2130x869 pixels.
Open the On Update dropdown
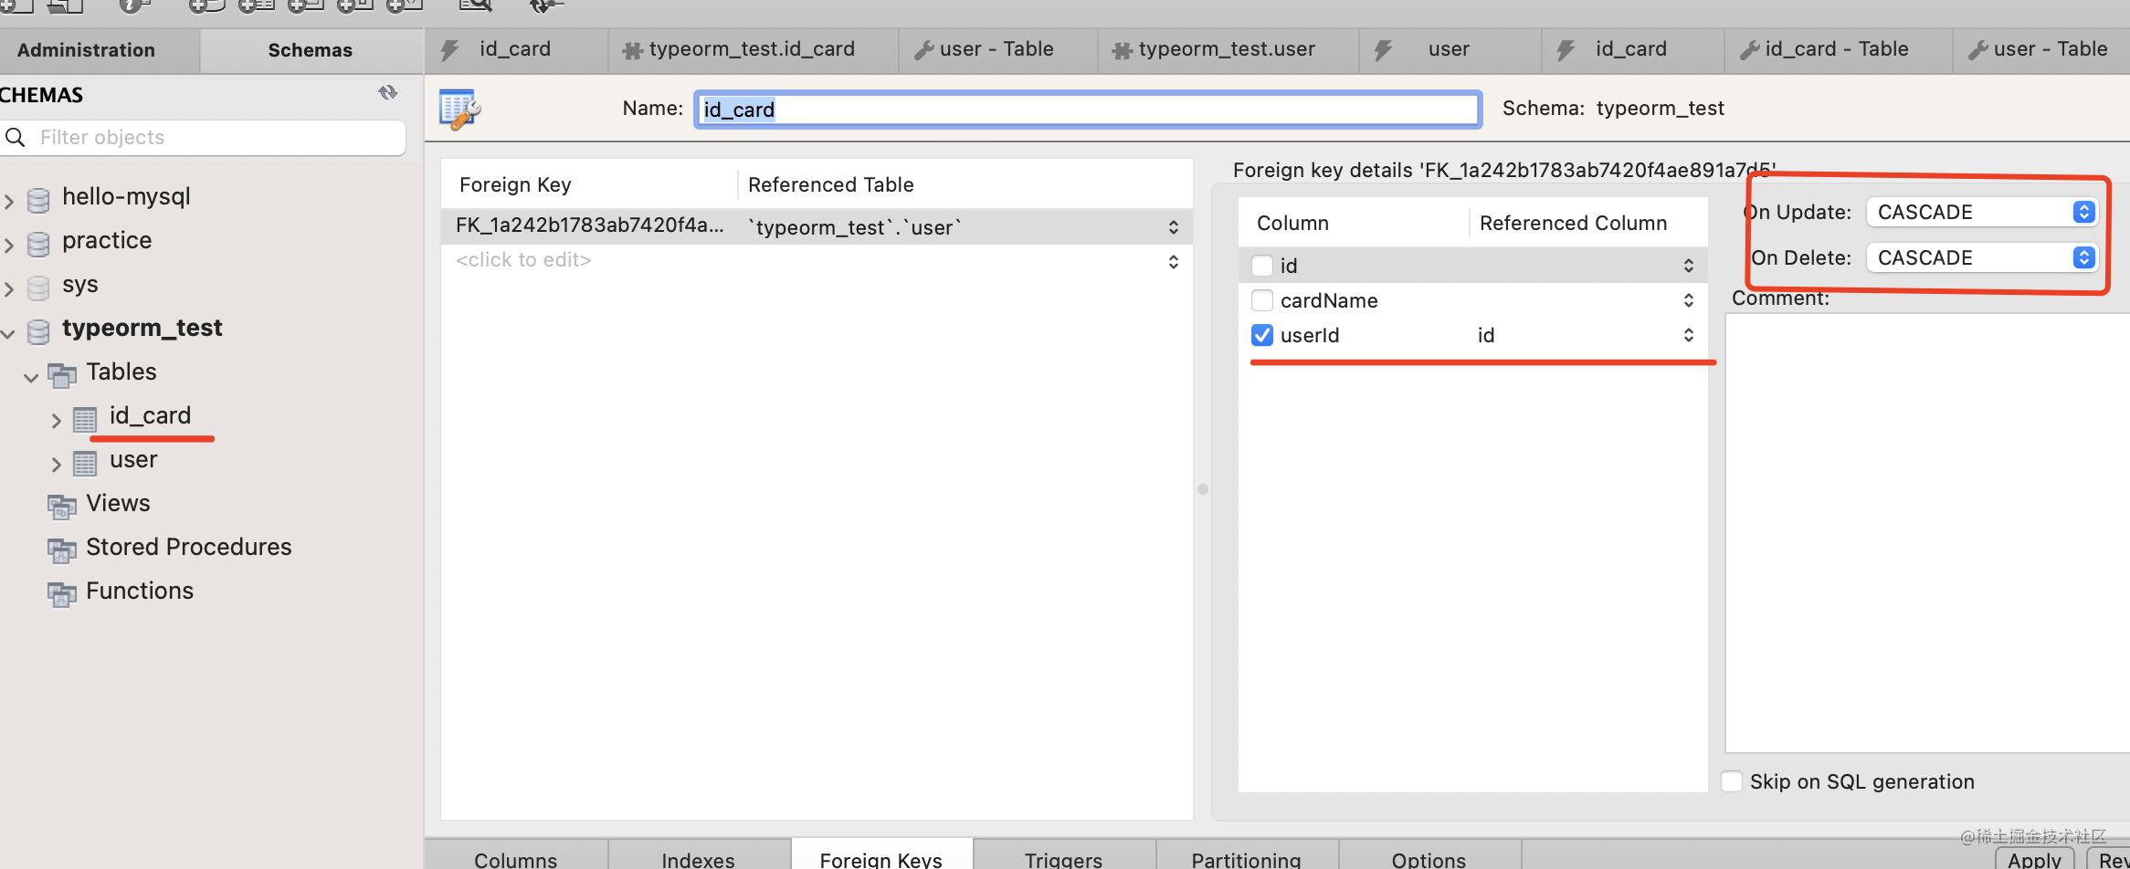[1981, 212]
